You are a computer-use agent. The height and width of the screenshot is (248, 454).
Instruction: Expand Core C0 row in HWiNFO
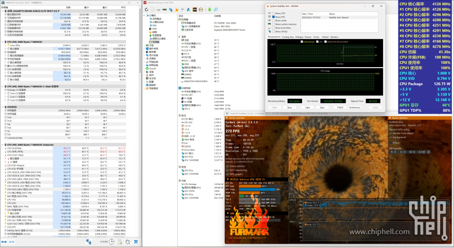coord(5,93)
